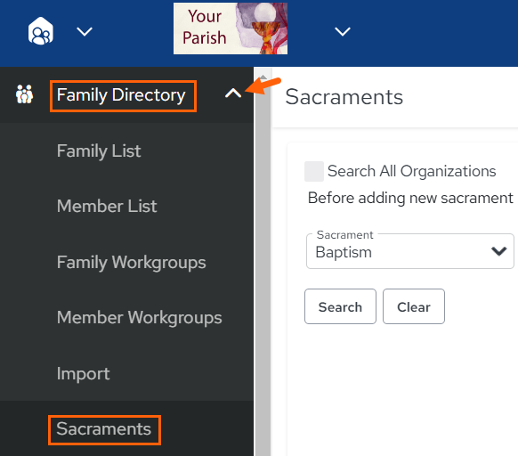Open the Sacrament dropdown showing Baptism
The width and height of the screenshot is (518, 456).
pos(410,251)
